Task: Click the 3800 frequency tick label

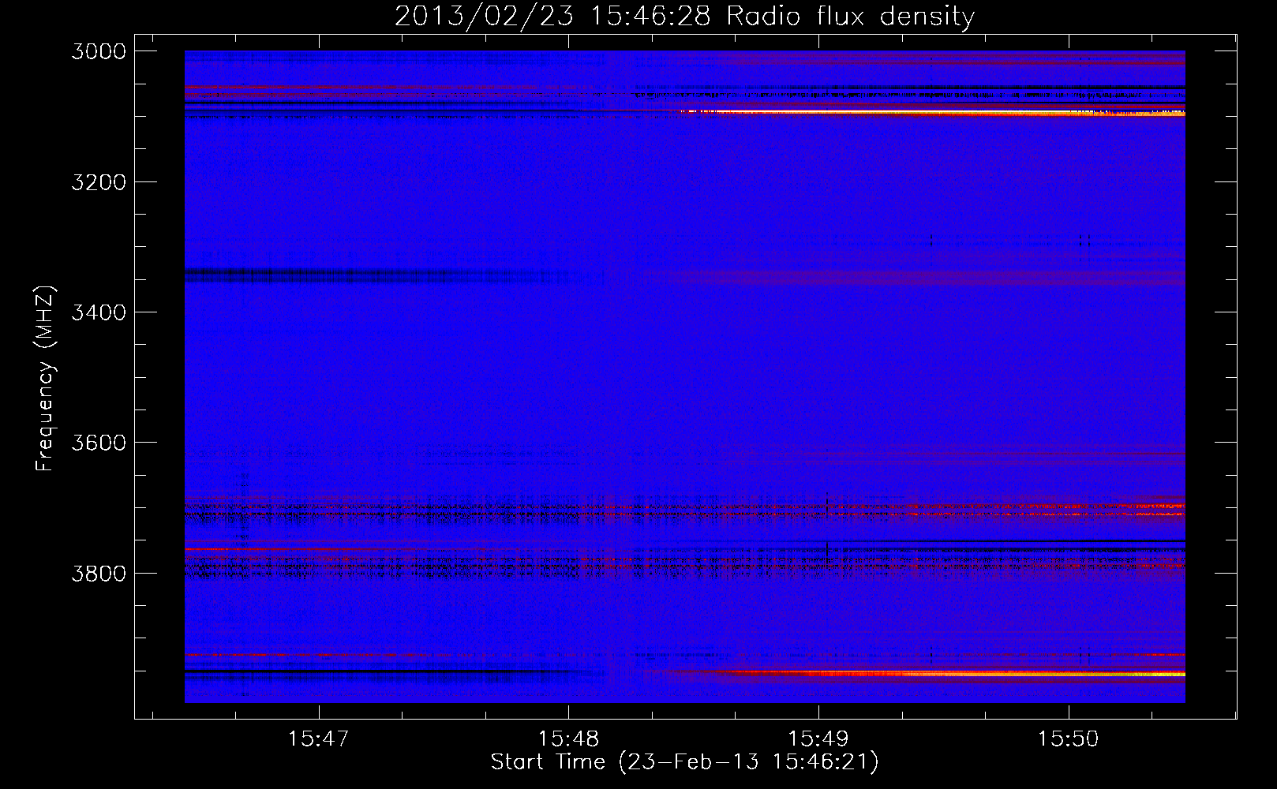Action: [99, 573]
